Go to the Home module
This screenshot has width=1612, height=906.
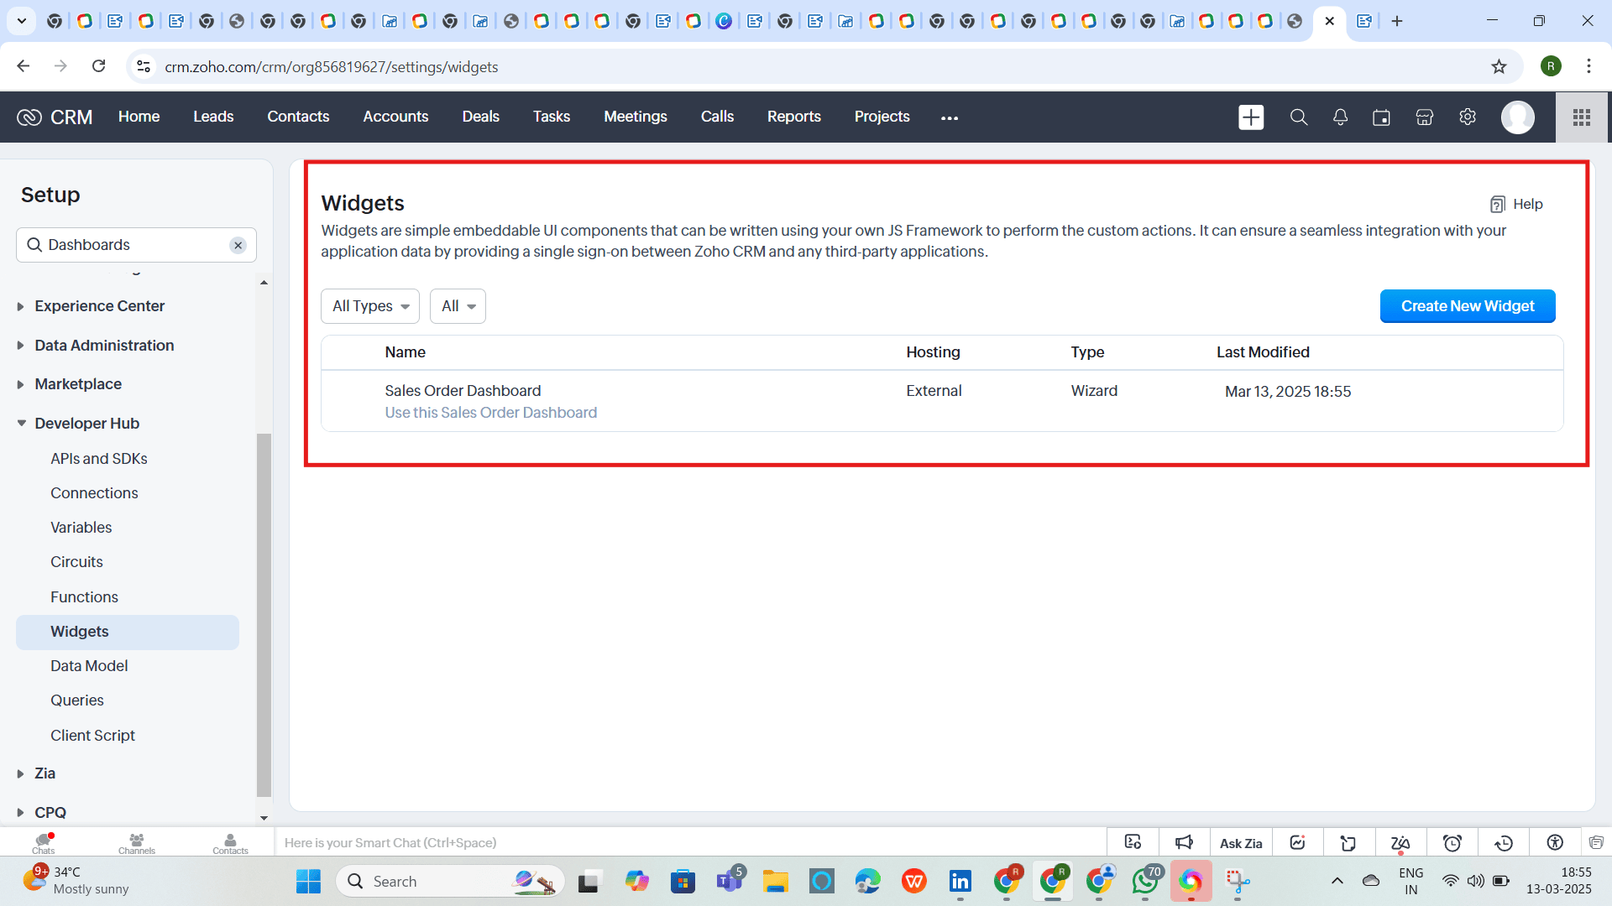139,117
